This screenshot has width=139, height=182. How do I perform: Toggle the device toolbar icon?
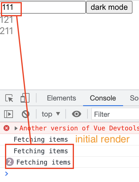coord(25,98)
